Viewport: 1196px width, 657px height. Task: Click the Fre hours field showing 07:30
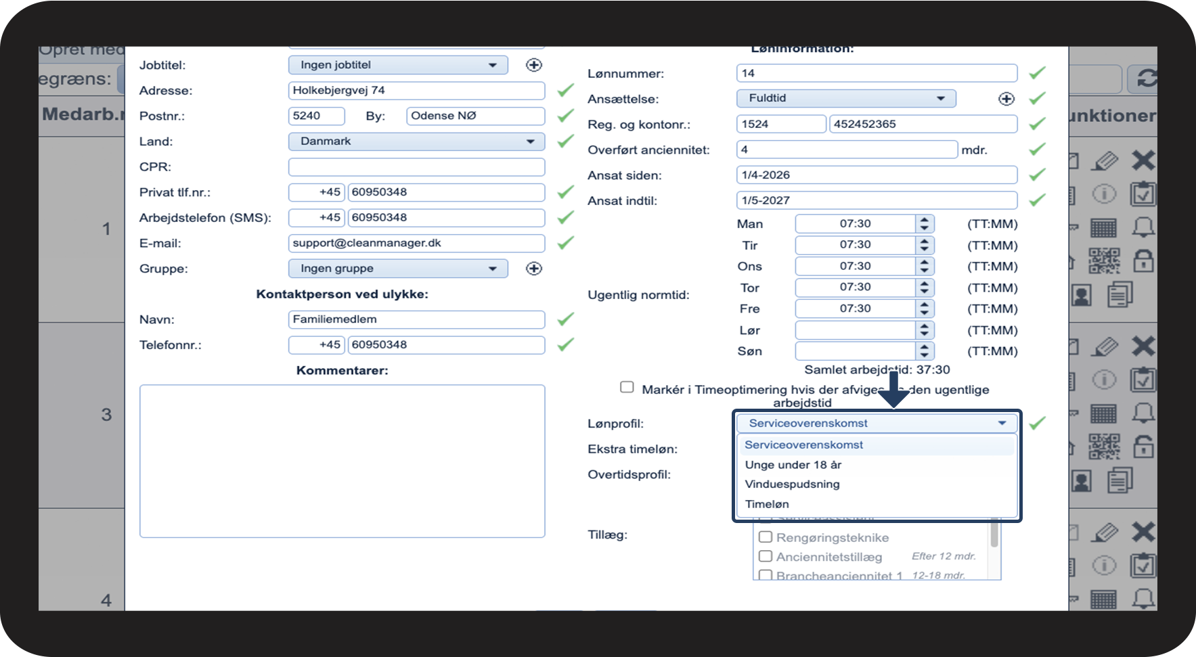click(x=856, y=309)
